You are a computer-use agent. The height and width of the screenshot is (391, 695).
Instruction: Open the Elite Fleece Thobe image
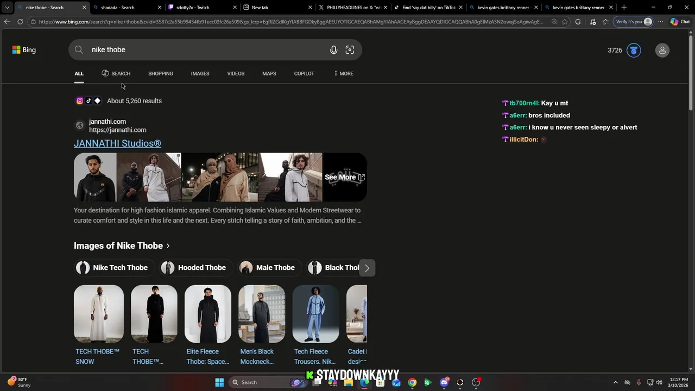(207, 314)
